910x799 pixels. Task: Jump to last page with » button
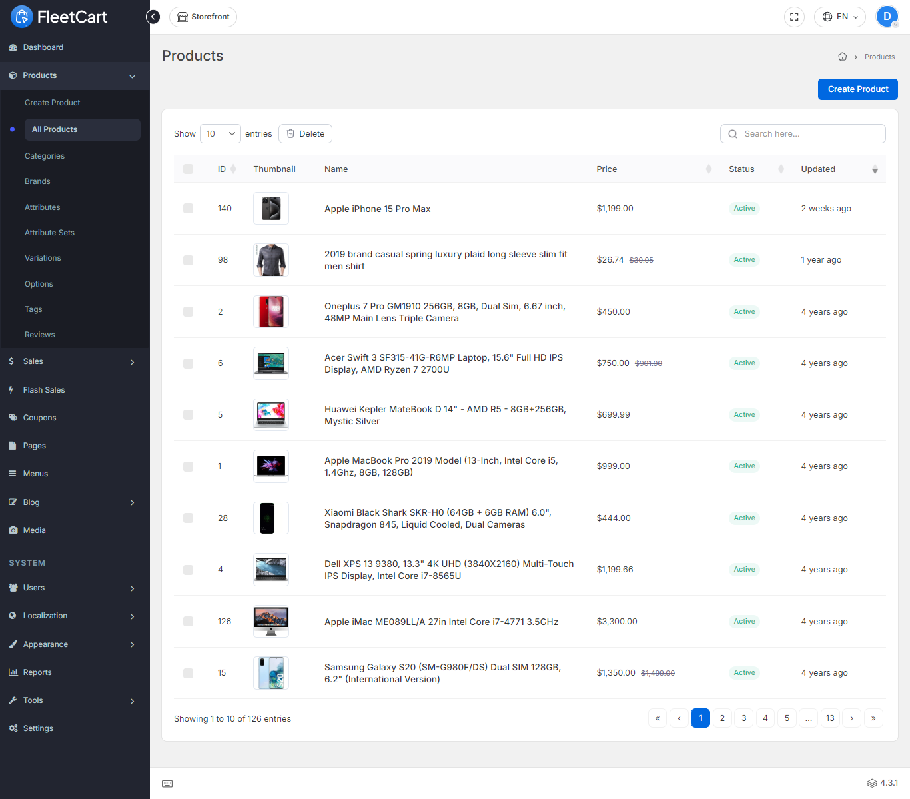click(x=873, y=718)
